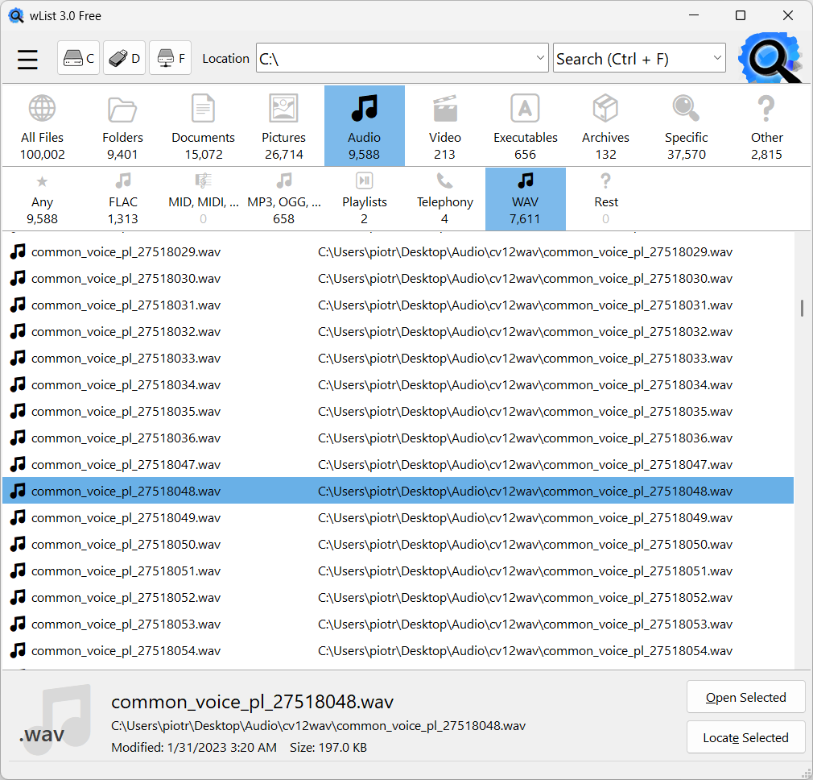Viewport: 813px width, 780px height.
Task: Switch from WAV to Any audio type
Action: (x=42, y=198)
